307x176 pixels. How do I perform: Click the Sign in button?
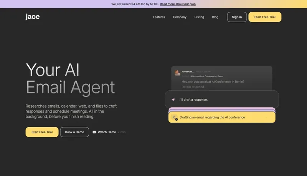click(237, 17)
